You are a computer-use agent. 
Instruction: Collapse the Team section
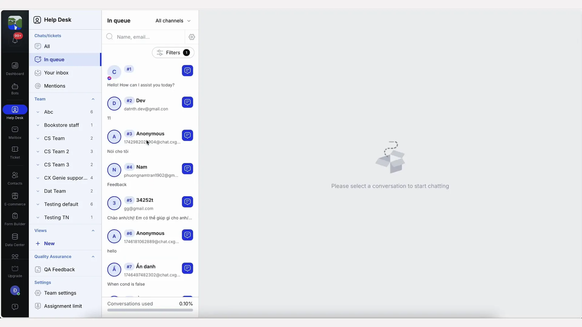coord(93,99)
